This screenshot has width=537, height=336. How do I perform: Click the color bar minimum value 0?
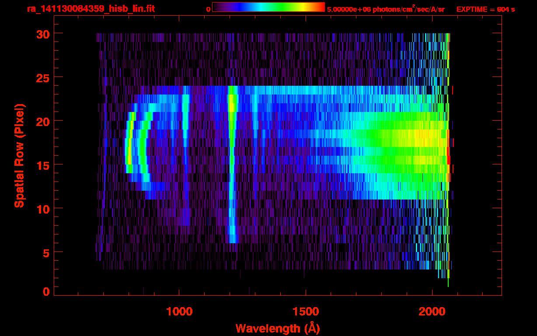(208, 9)
